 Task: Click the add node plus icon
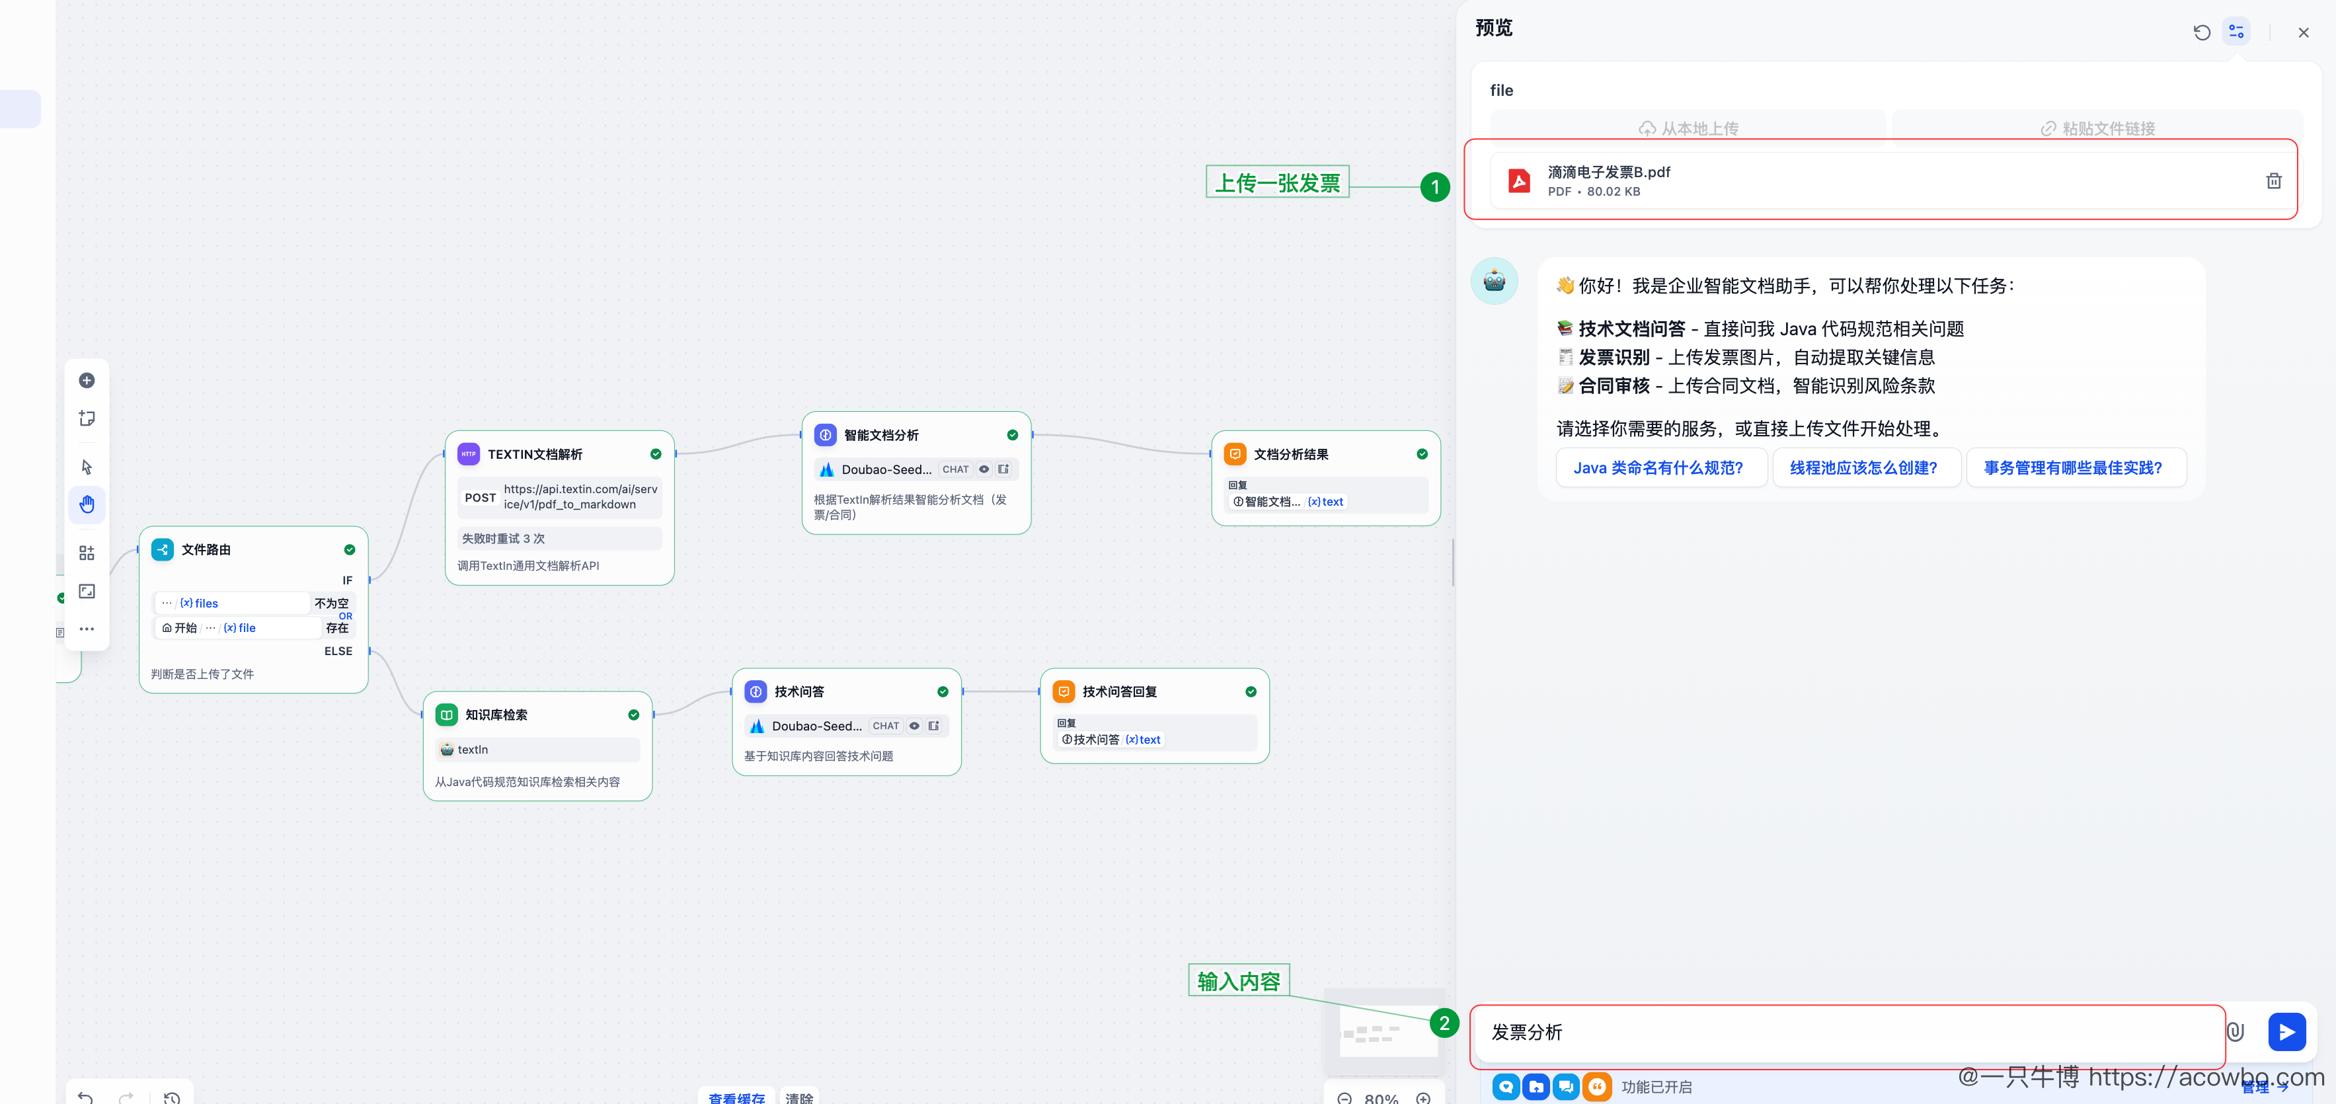(x=87, y=380)
